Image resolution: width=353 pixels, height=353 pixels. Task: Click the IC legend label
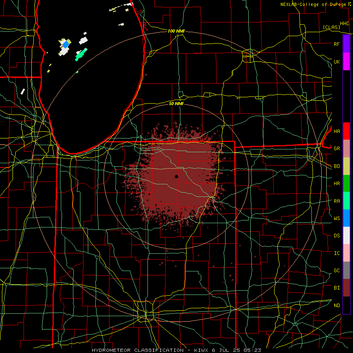(x=337, y=253)
